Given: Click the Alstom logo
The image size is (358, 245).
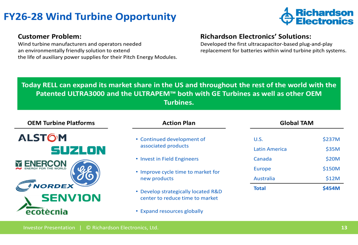Looking at the screenshot, I should pyautogui.click(x=42, y=138).
